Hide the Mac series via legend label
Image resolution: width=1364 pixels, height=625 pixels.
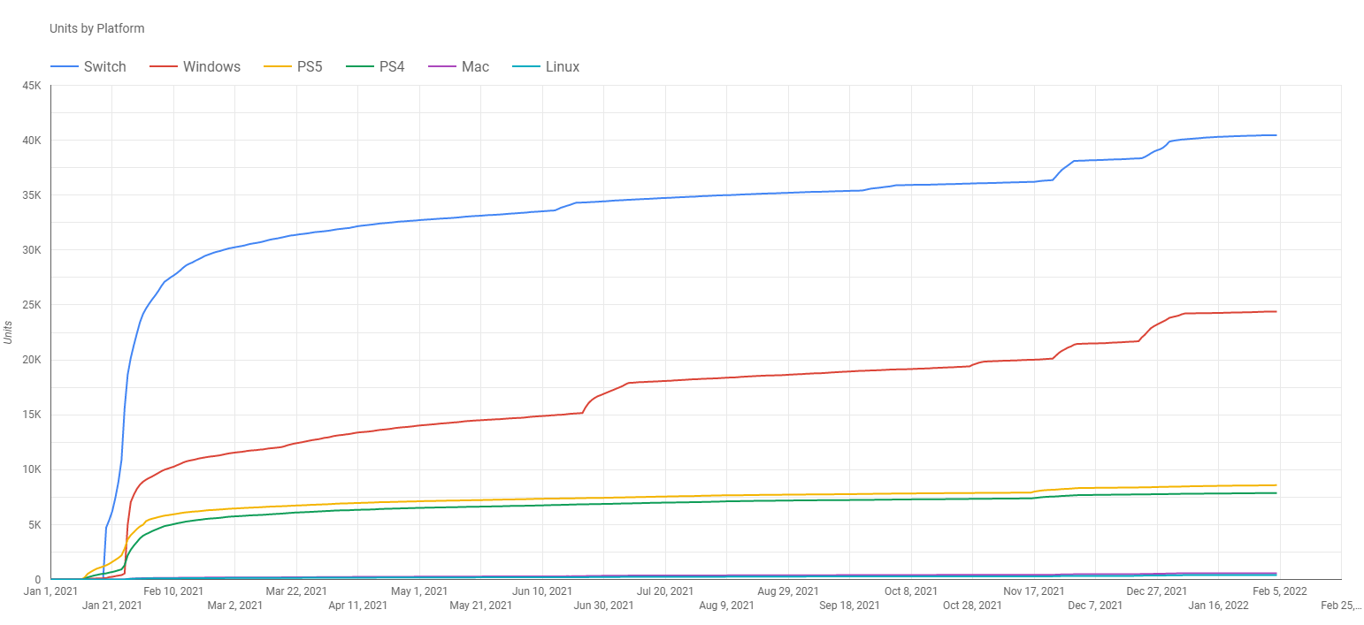click(475, 66)
